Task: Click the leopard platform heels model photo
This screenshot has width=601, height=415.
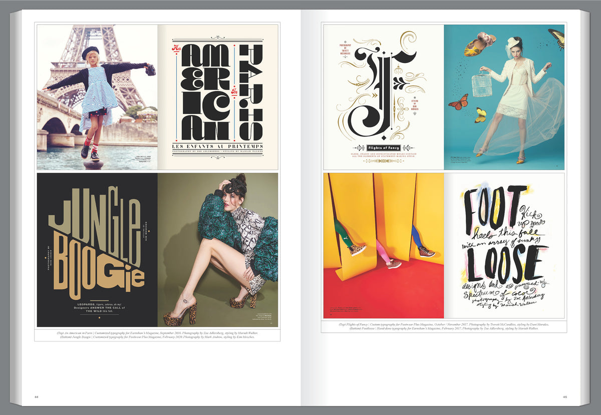Action: click(218, 249)
